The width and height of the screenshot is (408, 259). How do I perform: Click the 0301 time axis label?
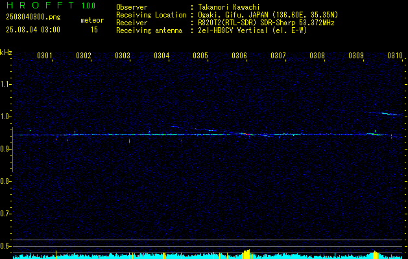click(x=45, y=56)
